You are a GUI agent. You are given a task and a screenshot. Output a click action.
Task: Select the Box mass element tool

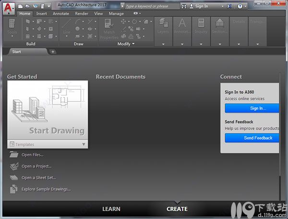51,36
